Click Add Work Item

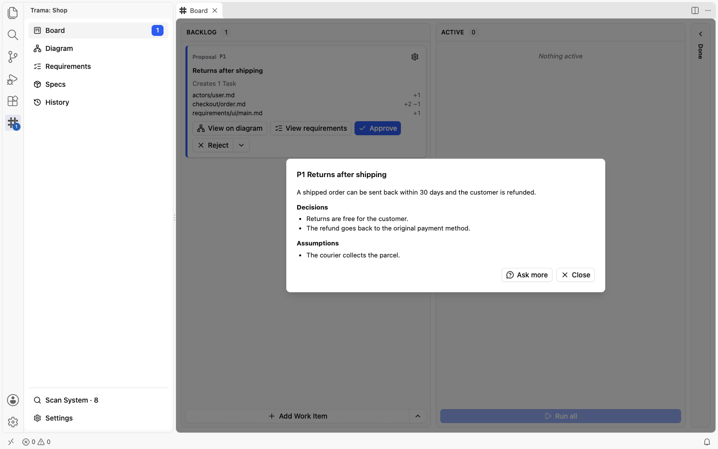pos(298,416)
